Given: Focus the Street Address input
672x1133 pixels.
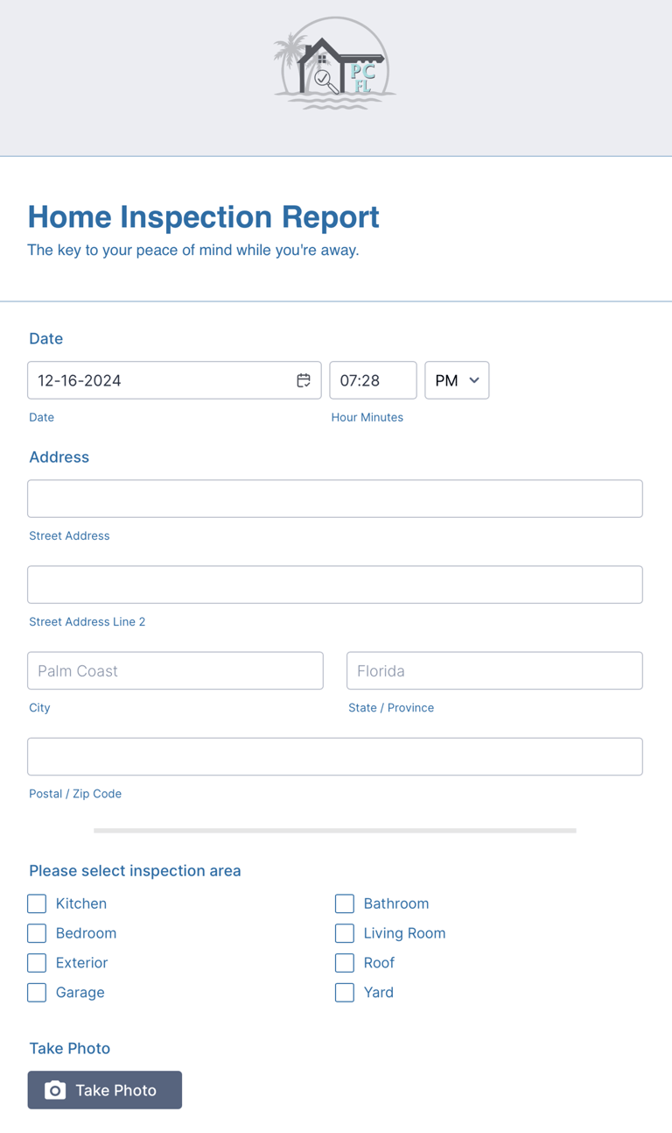Looking at the screenshot, I should click(335, 499).
